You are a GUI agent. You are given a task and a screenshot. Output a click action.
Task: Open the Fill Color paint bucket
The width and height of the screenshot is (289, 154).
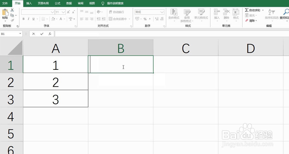click(53, 19)
